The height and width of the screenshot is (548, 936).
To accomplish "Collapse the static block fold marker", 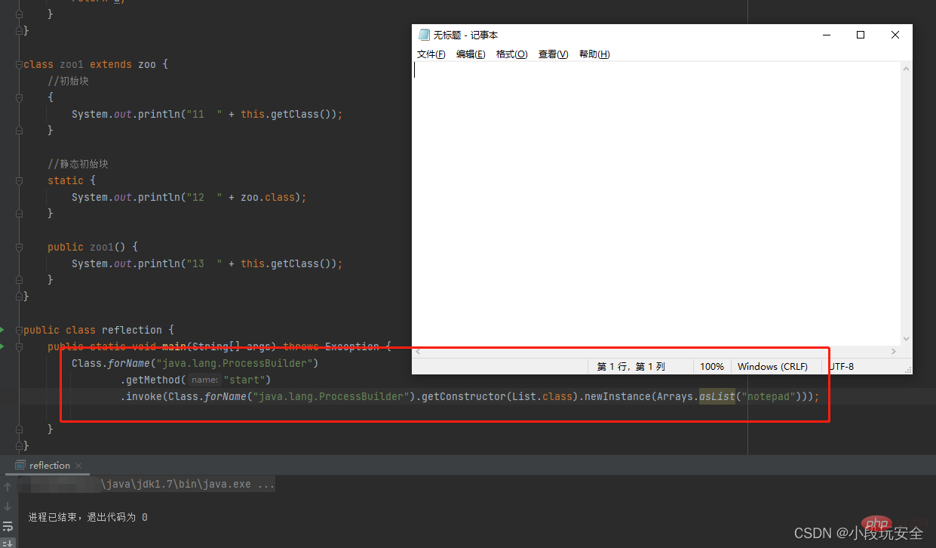I will 19,180.
